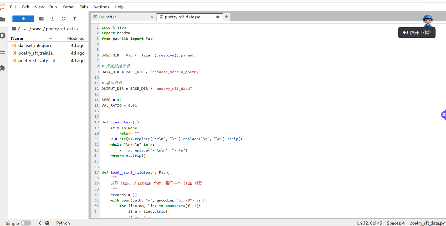
Task: Click the new folder icon
Action: coord(41,19)
